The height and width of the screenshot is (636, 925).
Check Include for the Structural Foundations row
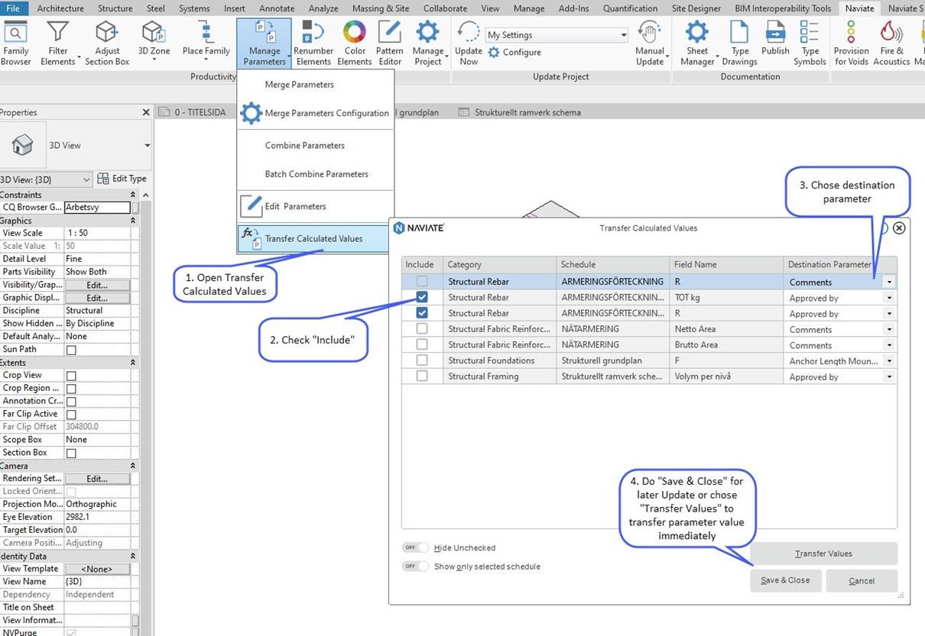[421, 360]
